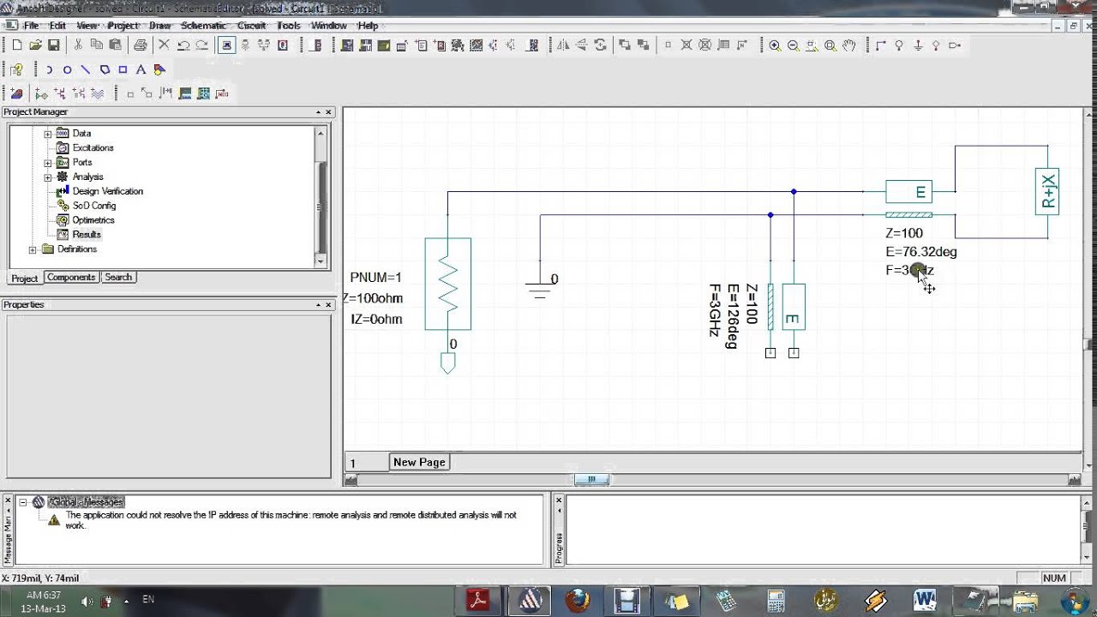
Task: Place a Ground symbol from the toolbar
Action: tap(918, 45)
